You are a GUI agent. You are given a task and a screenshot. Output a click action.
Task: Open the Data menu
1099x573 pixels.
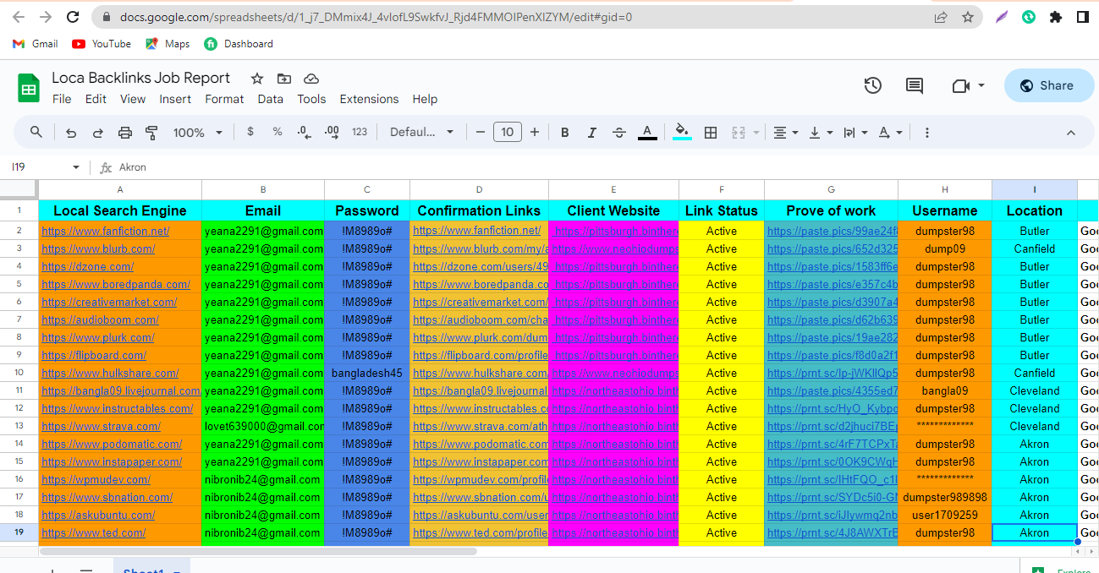[271, 99]
